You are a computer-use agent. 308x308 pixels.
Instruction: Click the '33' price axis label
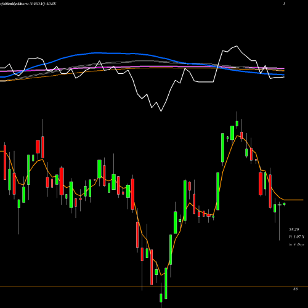(x=295, y=289)
